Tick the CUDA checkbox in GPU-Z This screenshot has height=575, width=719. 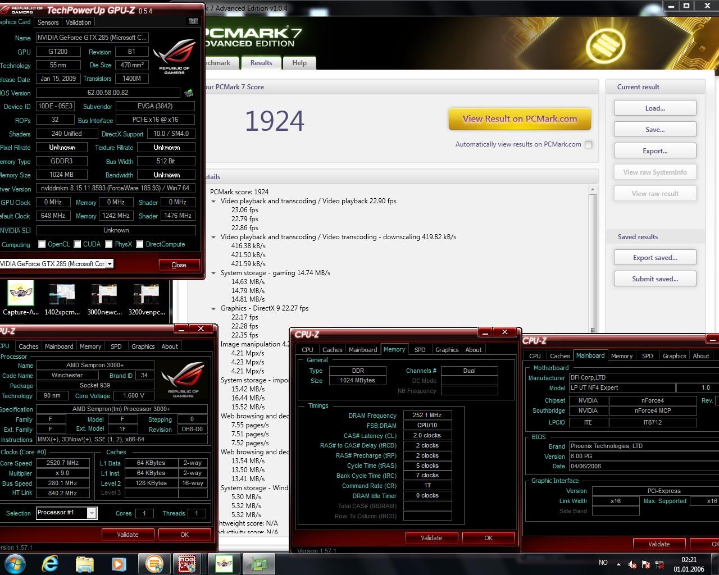click(x=78, y=244)
